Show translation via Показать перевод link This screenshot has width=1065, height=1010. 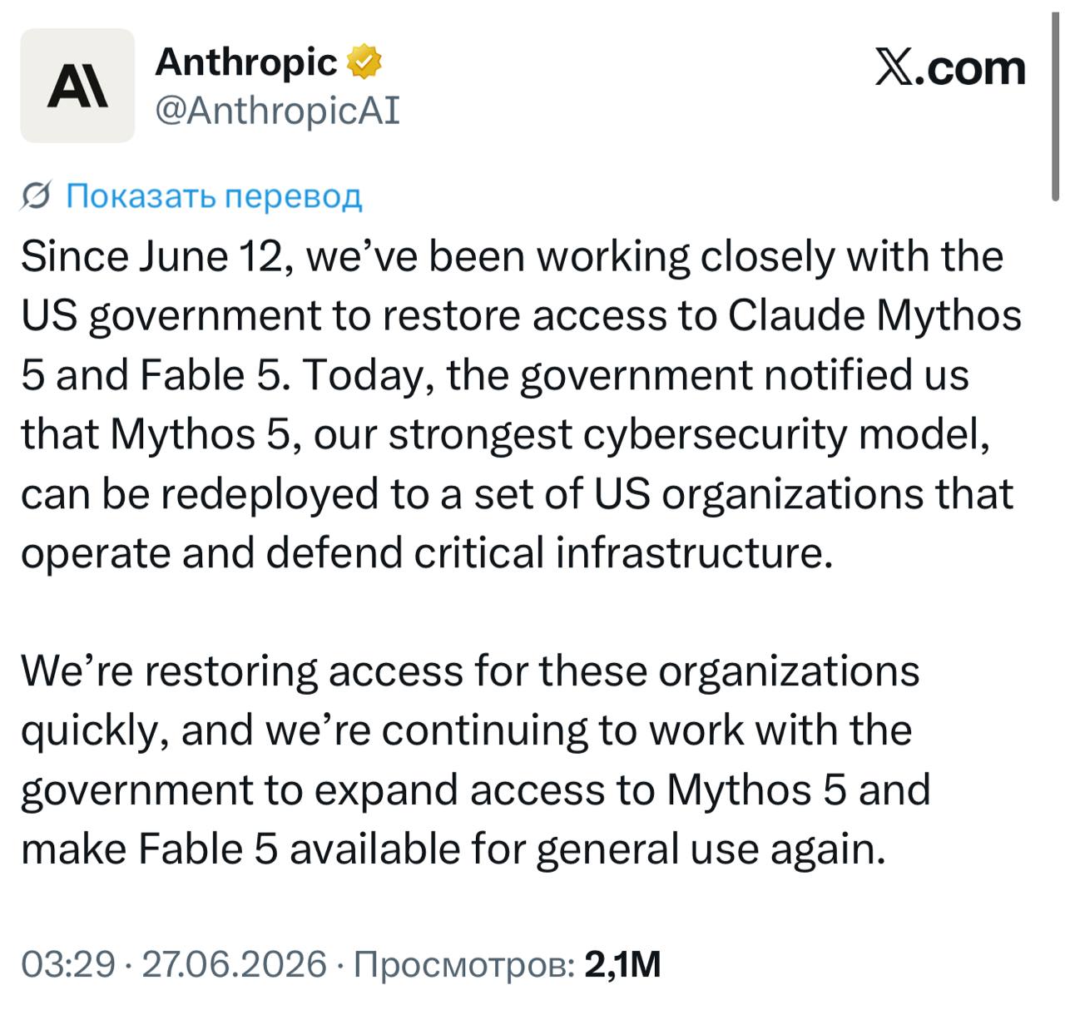214,196
